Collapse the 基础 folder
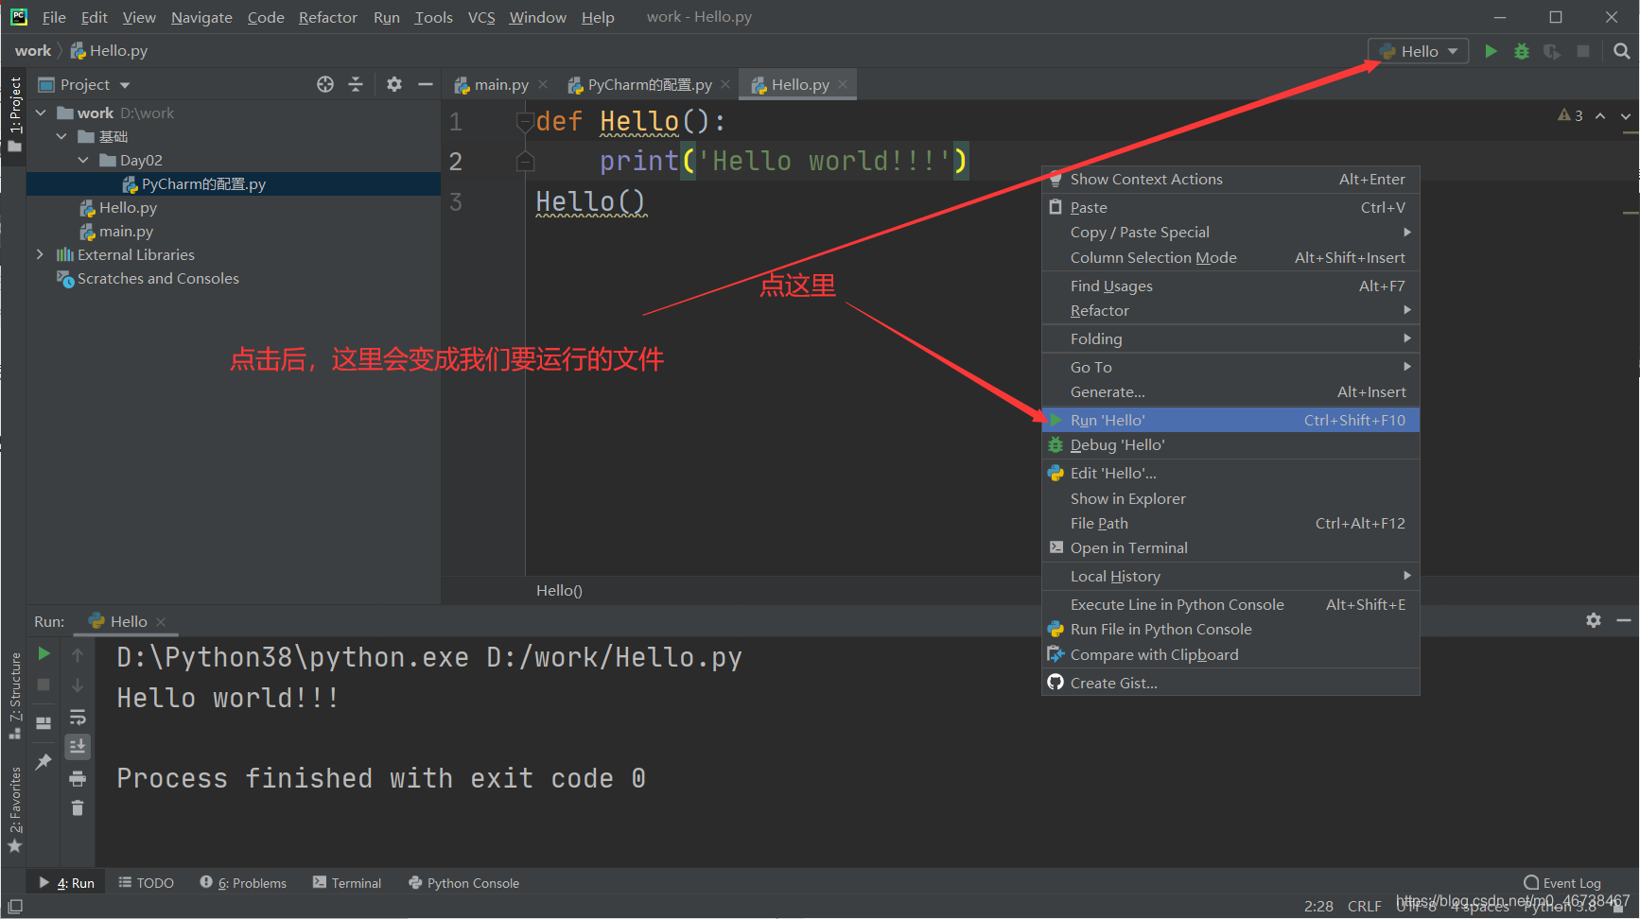Screen dimensions: 1640x919 pos(61,136)
